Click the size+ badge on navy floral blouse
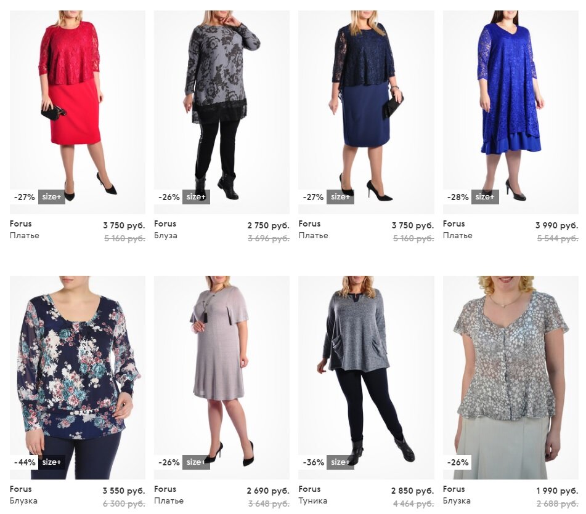Image resolution: width=586 pixels, height=514 pixels. tap(52, 462)
